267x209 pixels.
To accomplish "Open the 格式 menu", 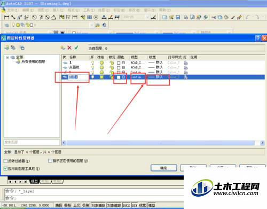I will (x=74, y=10).
